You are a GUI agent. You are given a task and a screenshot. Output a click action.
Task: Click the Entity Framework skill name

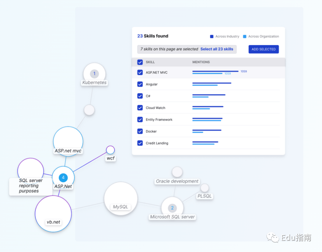pos(159,120)
